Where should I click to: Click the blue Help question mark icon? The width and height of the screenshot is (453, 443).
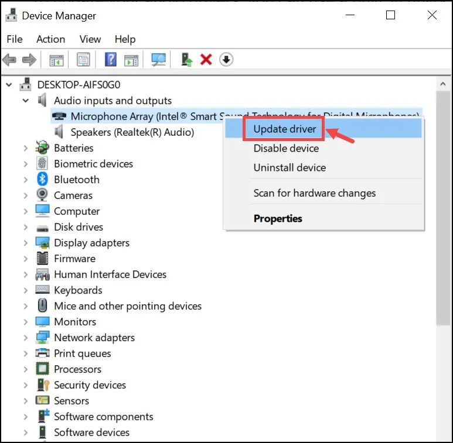point(110,60)
